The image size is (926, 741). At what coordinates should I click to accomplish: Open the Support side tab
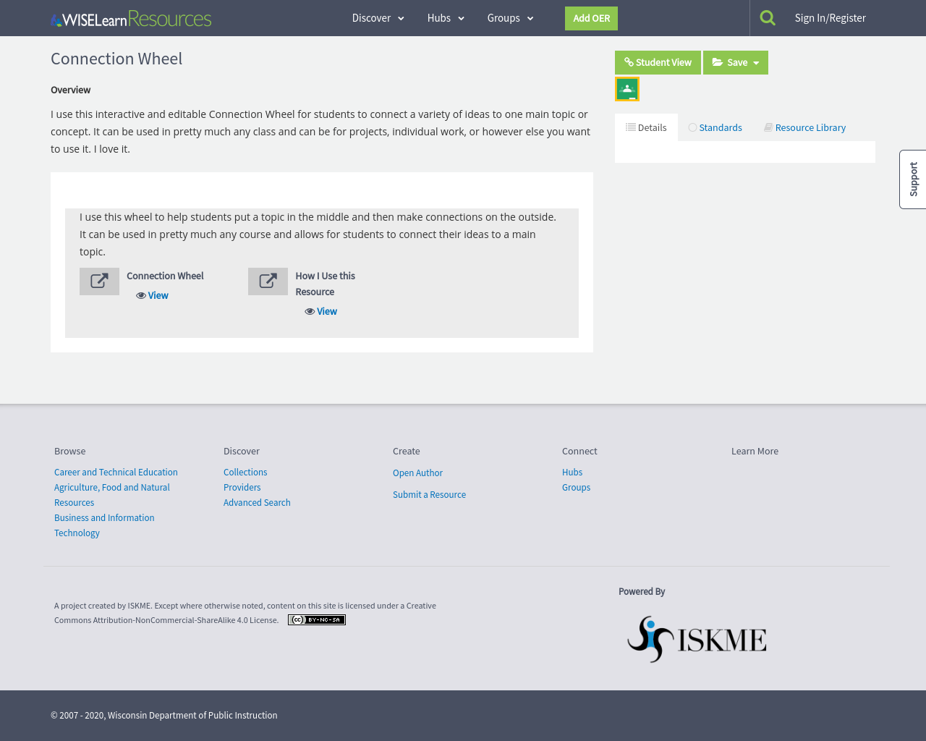coord(913,179)
